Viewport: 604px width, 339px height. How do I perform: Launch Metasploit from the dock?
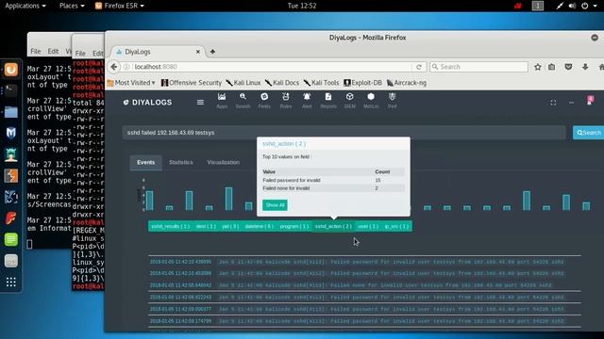10,133
